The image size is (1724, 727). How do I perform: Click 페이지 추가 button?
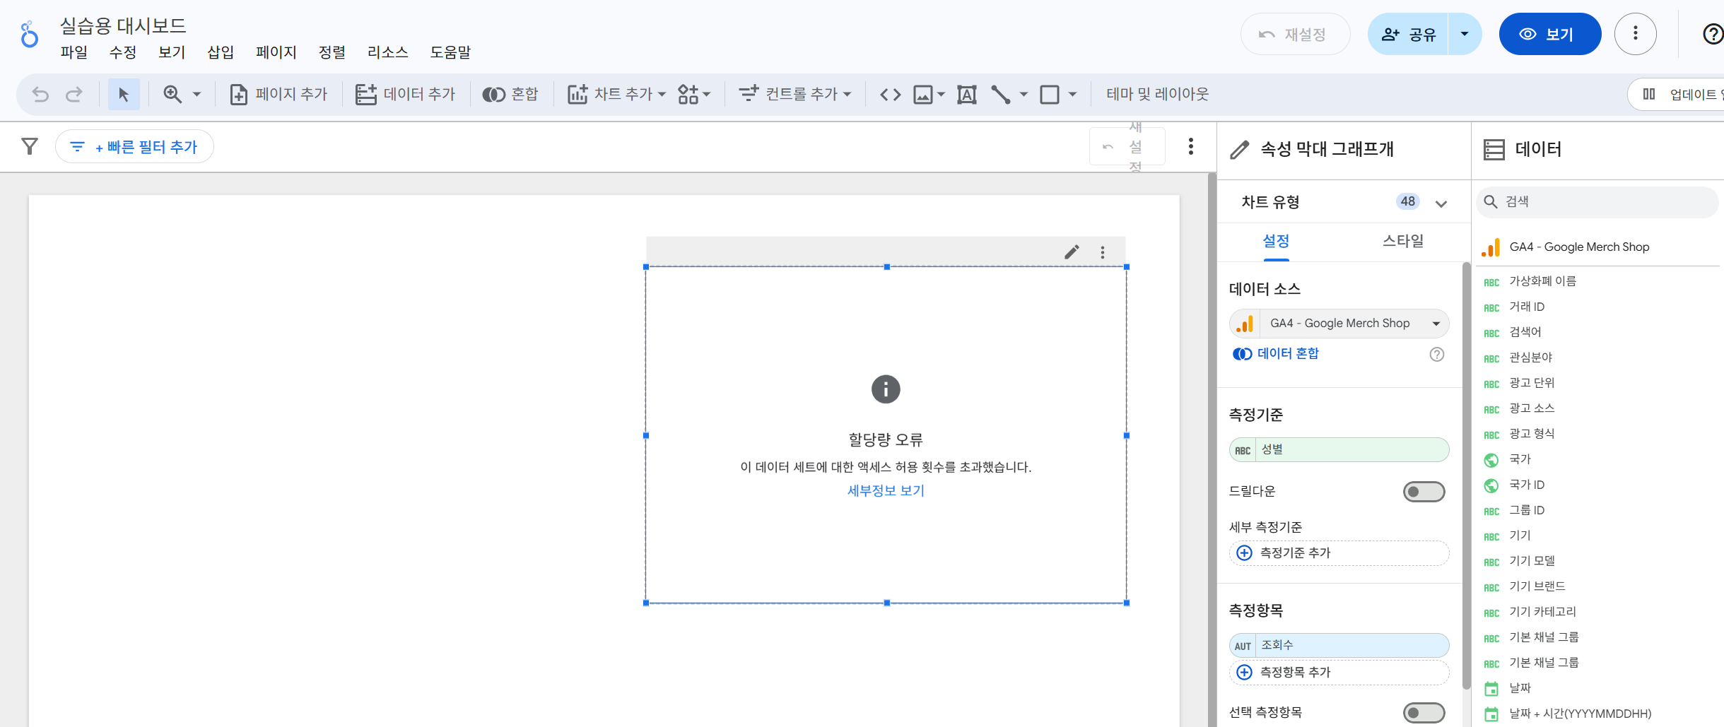279,94
